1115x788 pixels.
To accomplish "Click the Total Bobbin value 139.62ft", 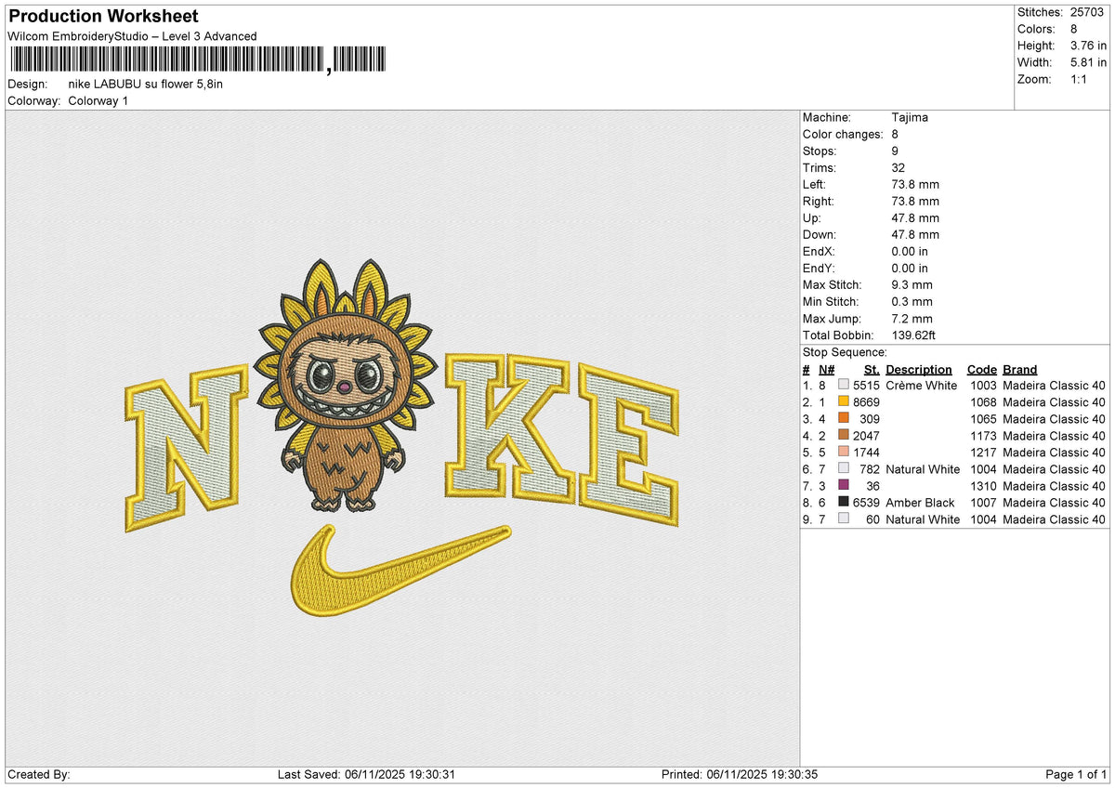I will point(914,335).
